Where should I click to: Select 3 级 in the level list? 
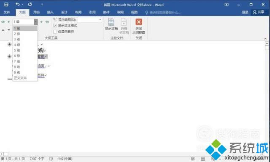point(25,39)
